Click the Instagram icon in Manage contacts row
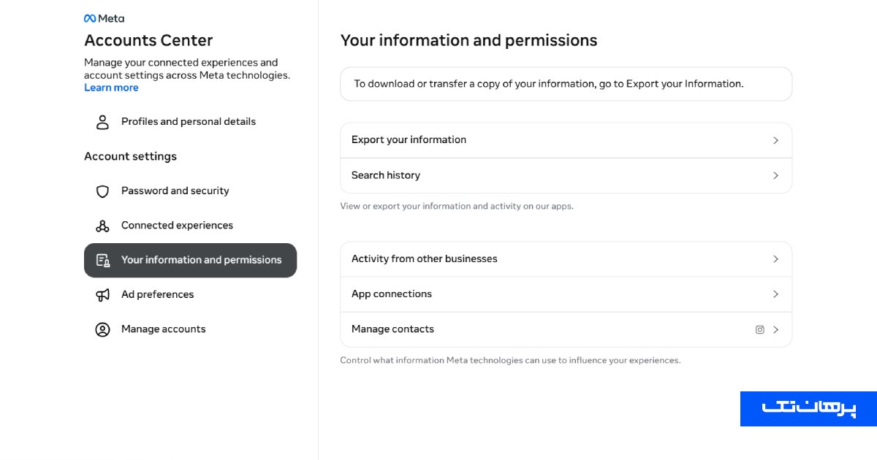877x460 pixels. tap(760, 330)
